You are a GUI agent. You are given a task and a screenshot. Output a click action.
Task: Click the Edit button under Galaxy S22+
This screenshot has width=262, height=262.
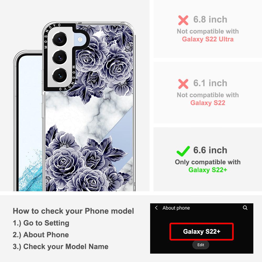coord(201,245)
